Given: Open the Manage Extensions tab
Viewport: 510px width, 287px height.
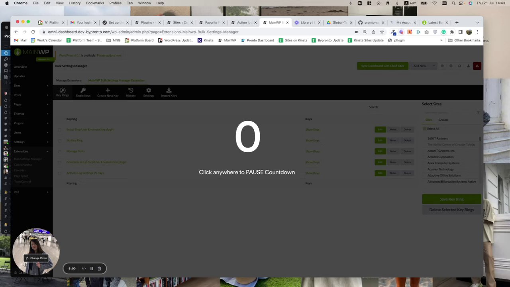Looking at the screenshot, I should (69, 81).
